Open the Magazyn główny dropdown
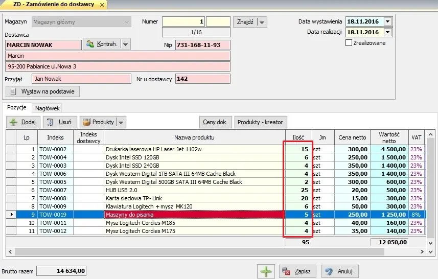 pos(127,22)
